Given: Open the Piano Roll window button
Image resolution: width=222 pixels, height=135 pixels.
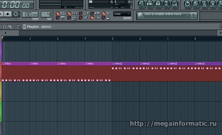Looking at the screenshot, I should tap(158, 4).
